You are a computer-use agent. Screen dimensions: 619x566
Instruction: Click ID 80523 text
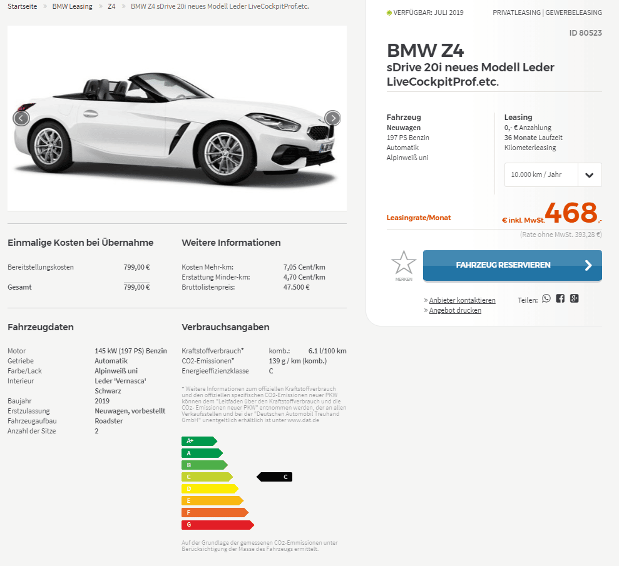(x=585, y=33)
